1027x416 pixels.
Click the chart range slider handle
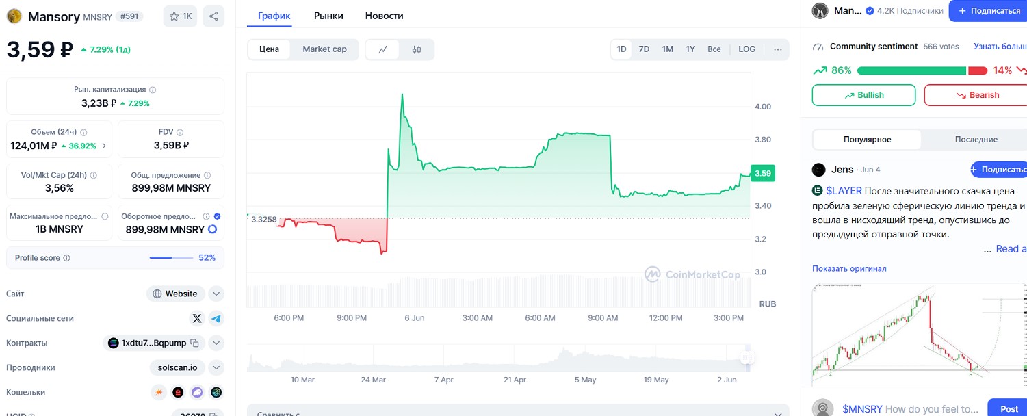(747, 357)
